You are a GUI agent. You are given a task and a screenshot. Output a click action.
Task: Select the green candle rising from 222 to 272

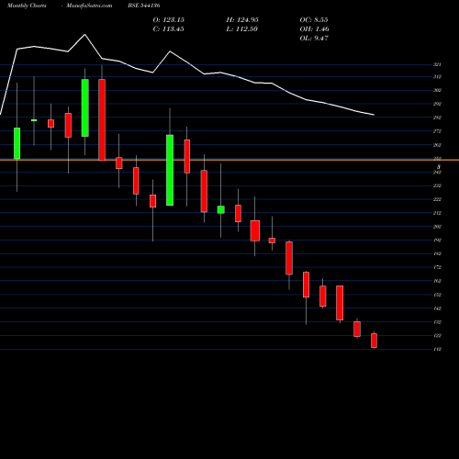[170, 170]
